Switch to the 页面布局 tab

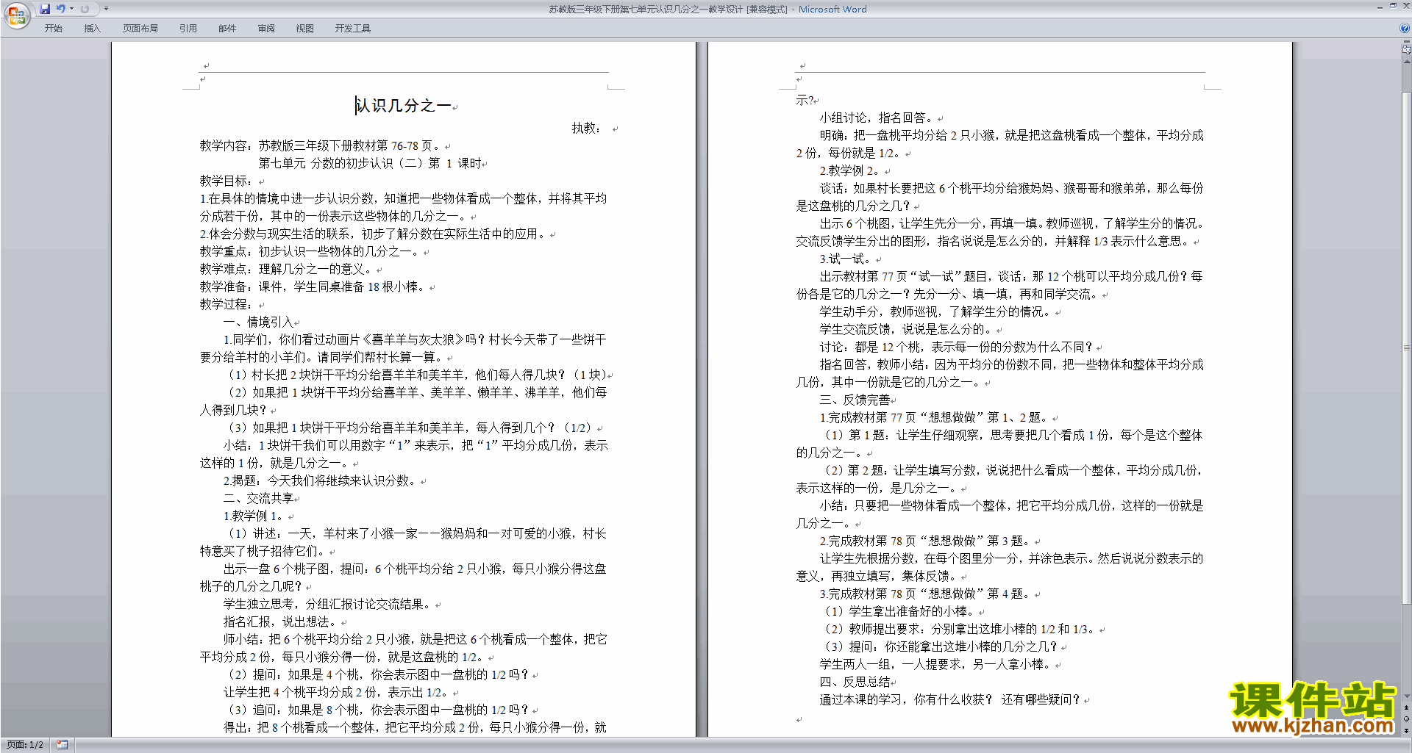[x=140, y=29]
